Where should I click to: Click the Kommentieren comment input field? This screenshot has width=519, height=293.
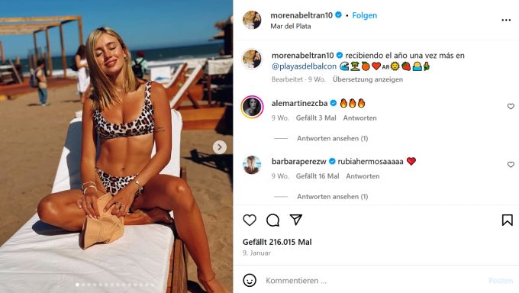coord(374,281)
